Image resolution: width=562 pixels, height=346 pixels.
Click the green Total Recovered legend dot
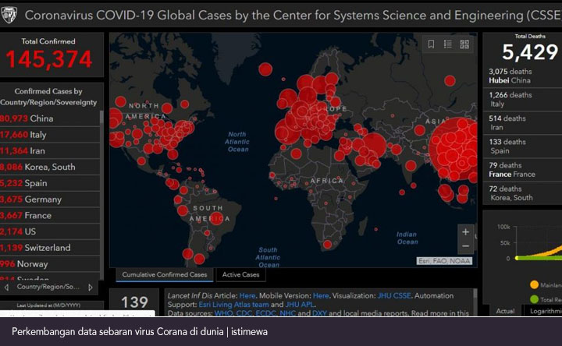point(534,298)
